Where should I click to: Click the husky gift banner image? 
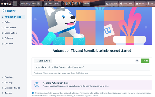[x=92, y=26]
